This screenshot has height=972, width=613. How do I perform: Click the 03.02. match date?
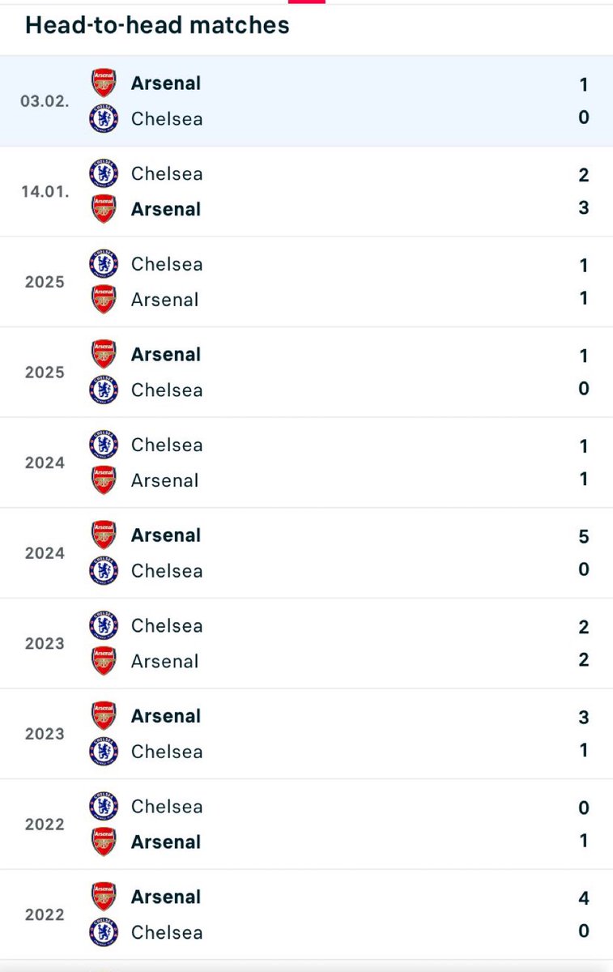[x=44, y=102]
